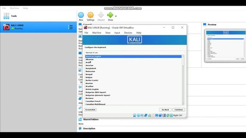The width and height of the screenshot is (246, 138).
Task: Click the Shared folders section heading
Action: (91, 119)
